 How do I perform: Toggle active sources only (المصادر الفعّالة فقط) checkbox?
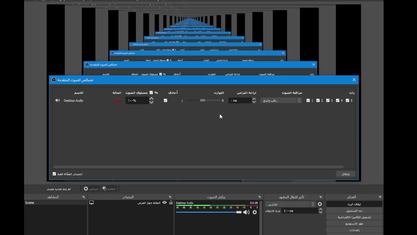point(54,174)
